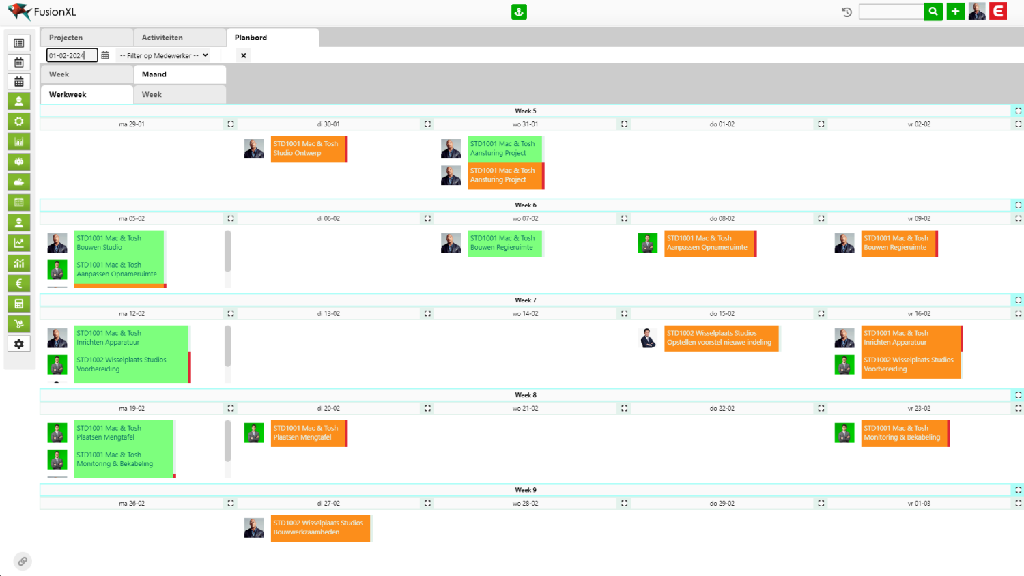Viewport: 1024px width, 576px height.
Task: Switch to the Activiteiten tab
Action: [x=179, y=38]
